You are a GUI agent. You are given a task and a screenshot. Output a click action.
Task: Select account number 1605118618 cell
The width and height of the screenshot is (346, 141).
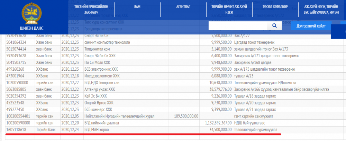(17, 129)
